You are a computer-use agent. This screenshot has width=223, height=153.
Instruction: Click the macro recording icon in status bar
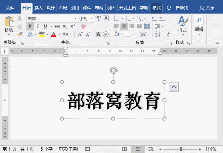(x=87, y=149)
